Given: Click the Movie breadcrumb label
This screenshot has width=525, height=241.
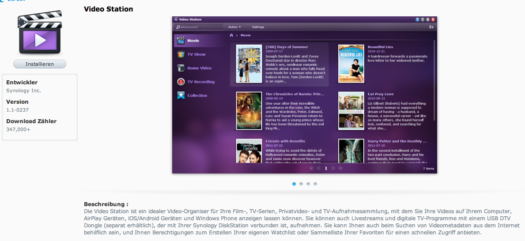Looking at the screenshot, I should [x=246, y=35].
